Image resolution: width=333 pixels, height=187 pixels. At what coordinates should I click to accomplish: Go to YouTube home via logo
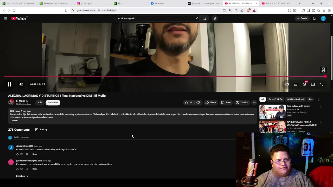point(19,18)
